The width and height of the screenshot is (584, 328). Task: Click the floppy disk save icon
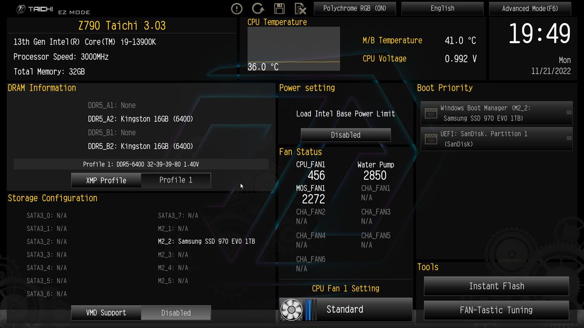[x=279, y=9]
